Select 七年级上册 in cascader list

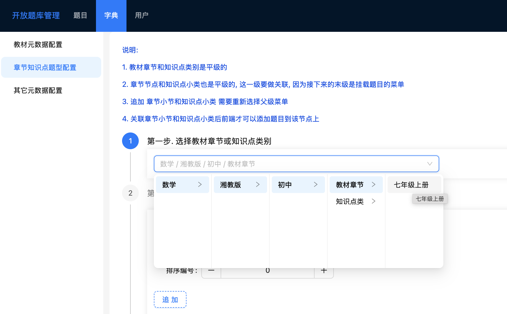411,185
